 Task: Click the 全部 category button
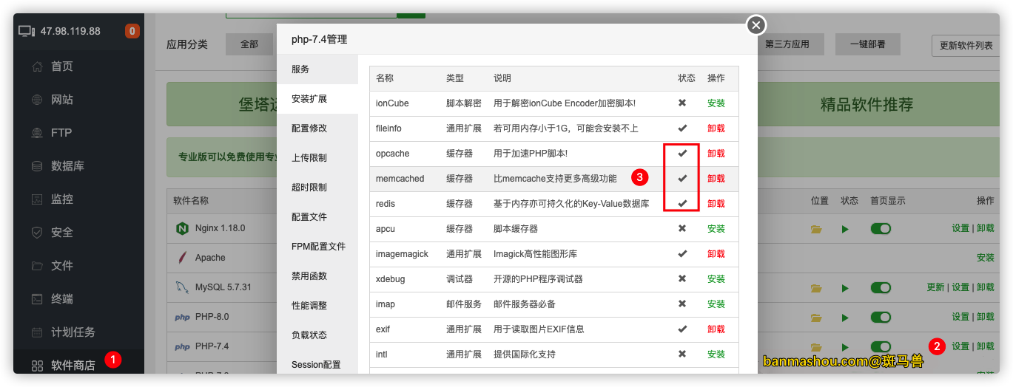click(x=249, y=44)
